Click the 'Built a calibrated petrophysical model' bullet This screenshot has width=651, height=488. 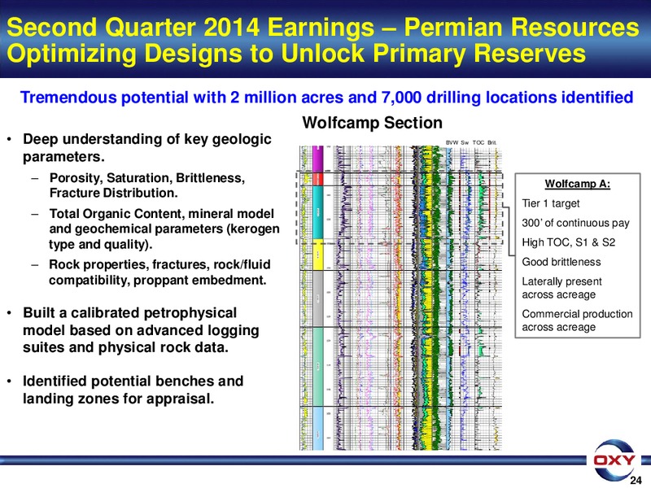(x=141, y=330)
